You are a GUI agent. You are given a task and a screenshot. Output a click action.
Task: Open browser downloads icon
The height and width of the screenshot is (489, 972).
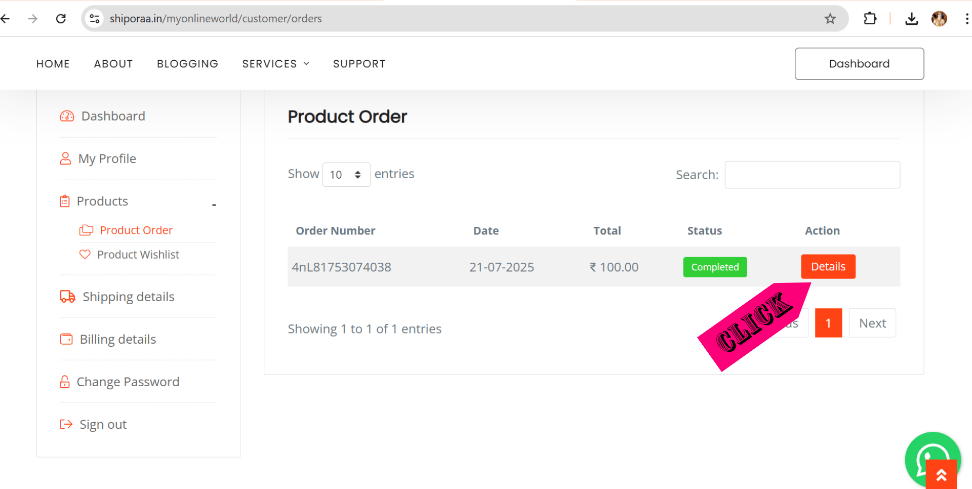[x=911, y=19]
